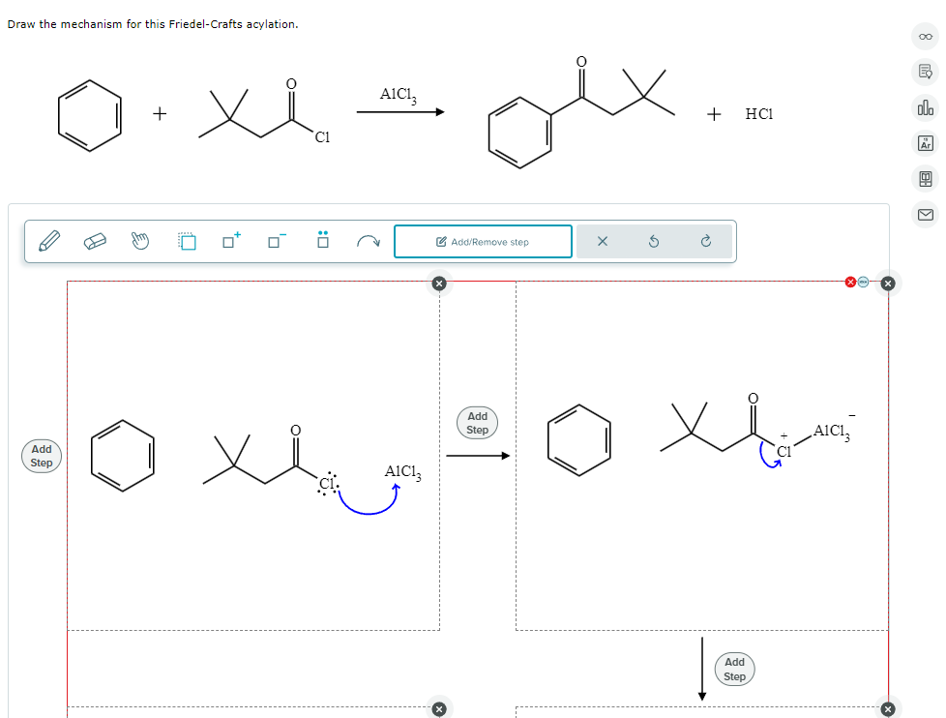This screenshot has height=718, width=946.
Task: Select the pencil drawing tool
Action: click(x=50, y=240)
